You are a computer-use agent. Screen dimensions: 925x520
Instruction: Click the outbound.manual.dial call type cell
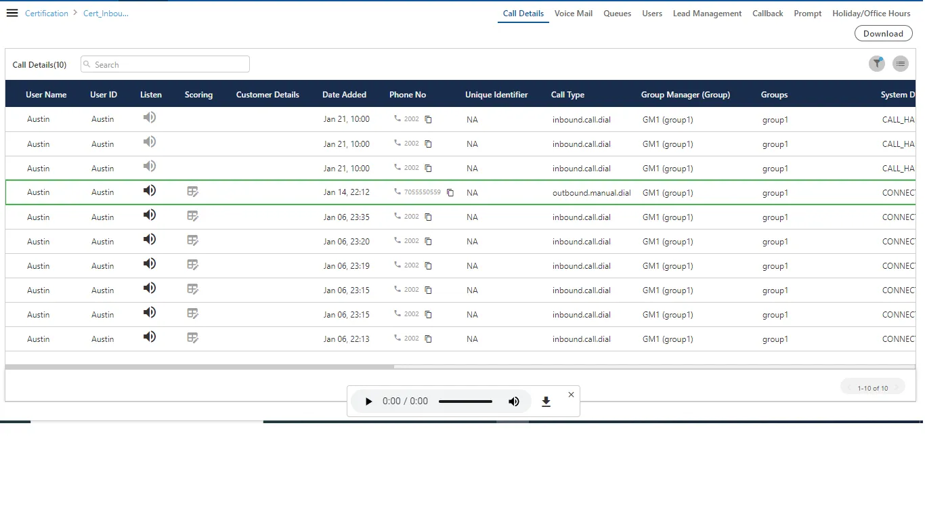point(592,193)
